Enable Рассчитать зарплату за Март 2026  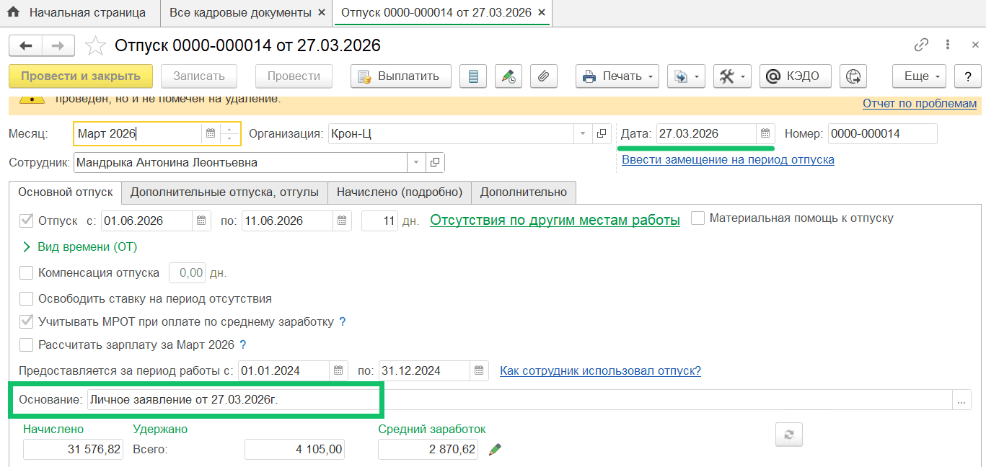click(x=27, y=344)
